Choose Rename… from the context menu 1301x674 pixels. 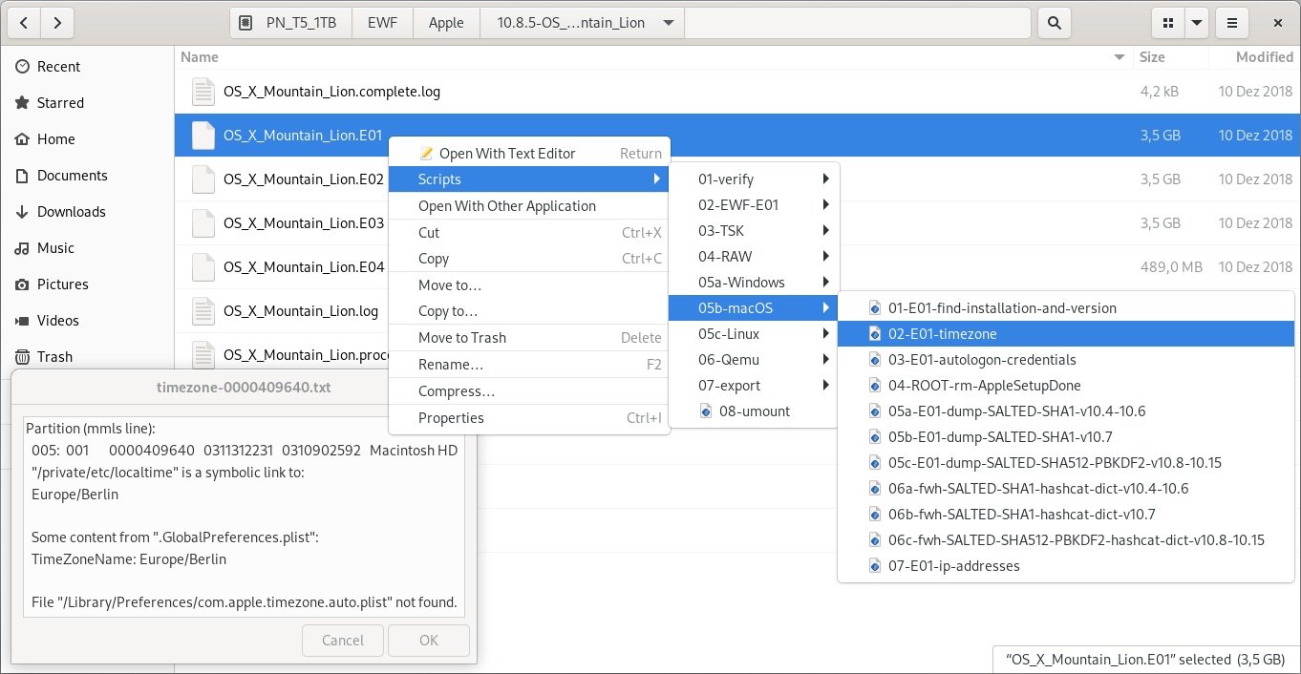(x=529, y=365)
